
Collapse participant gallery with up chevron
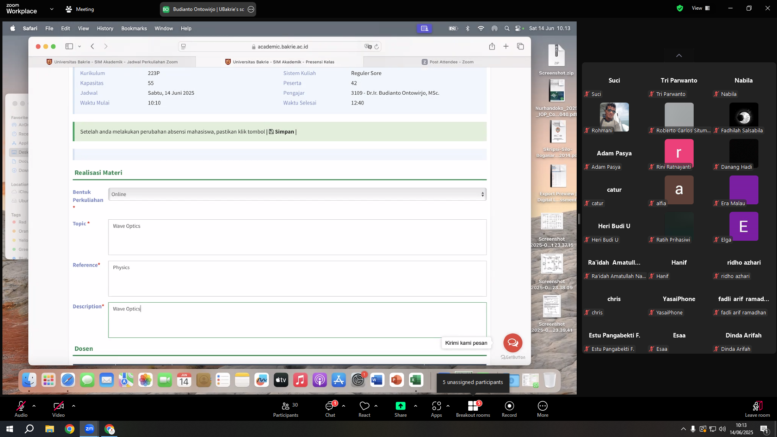tap(679, 55)
